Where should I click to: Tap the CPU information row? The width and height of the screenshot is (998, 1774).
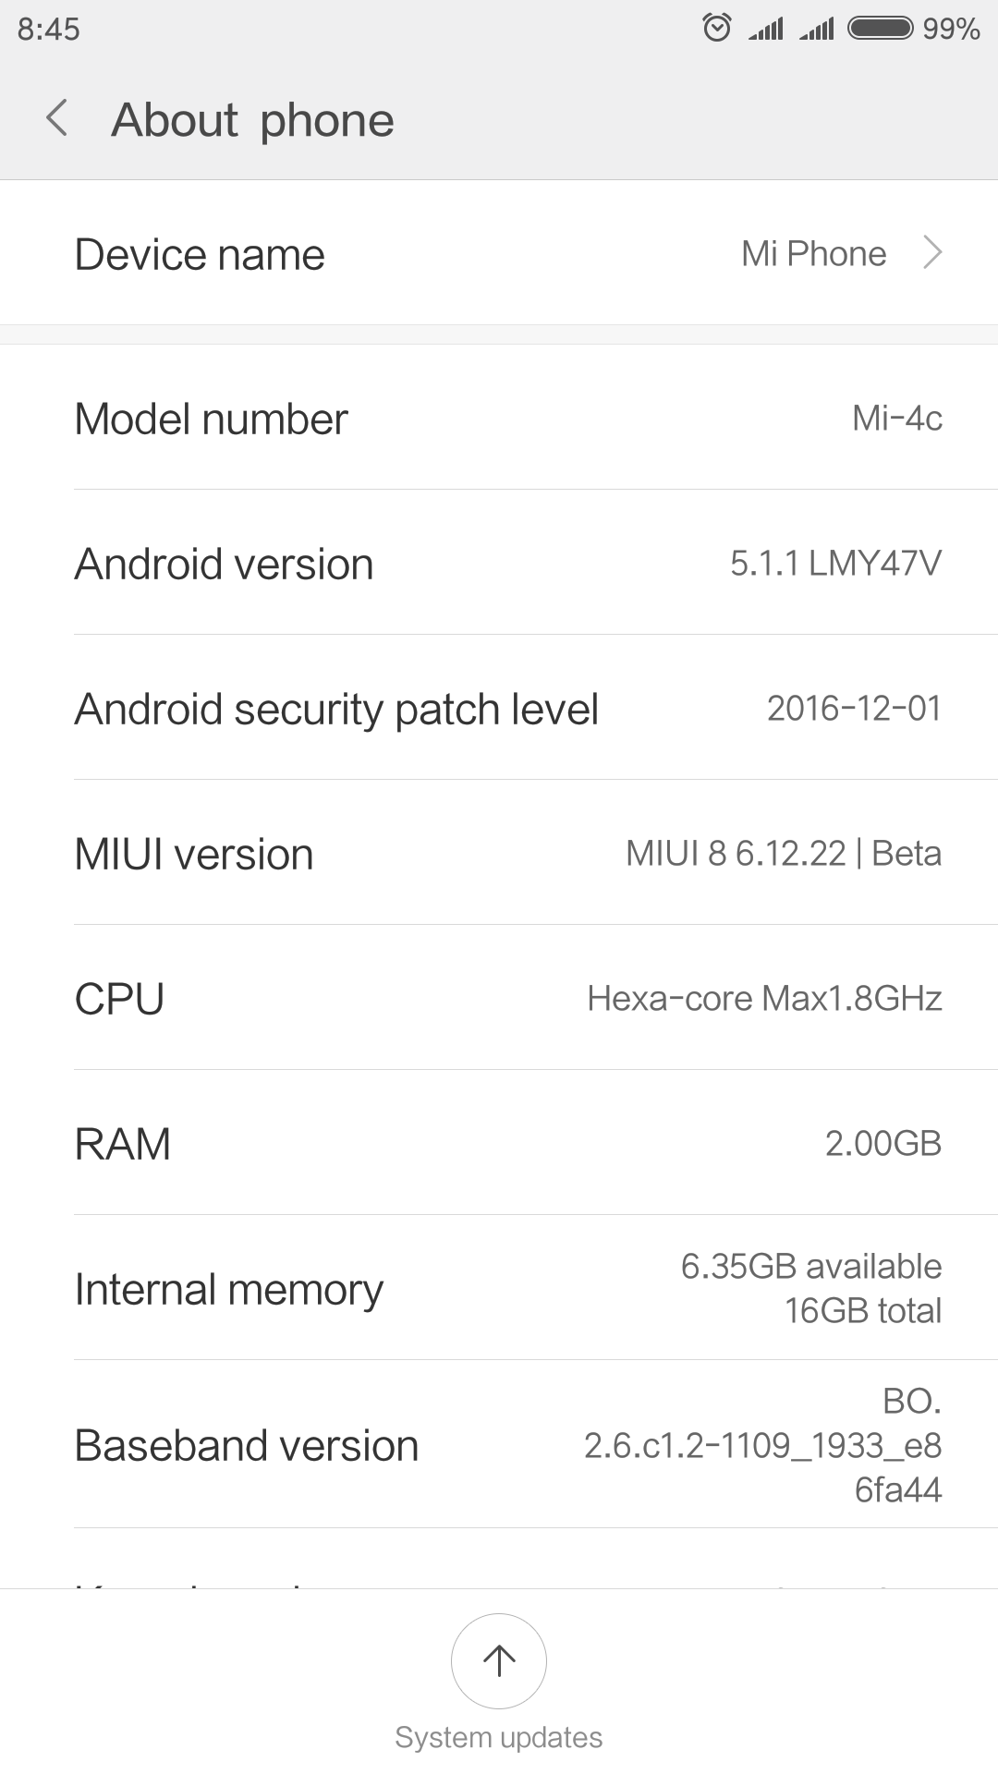coord(499,999)
